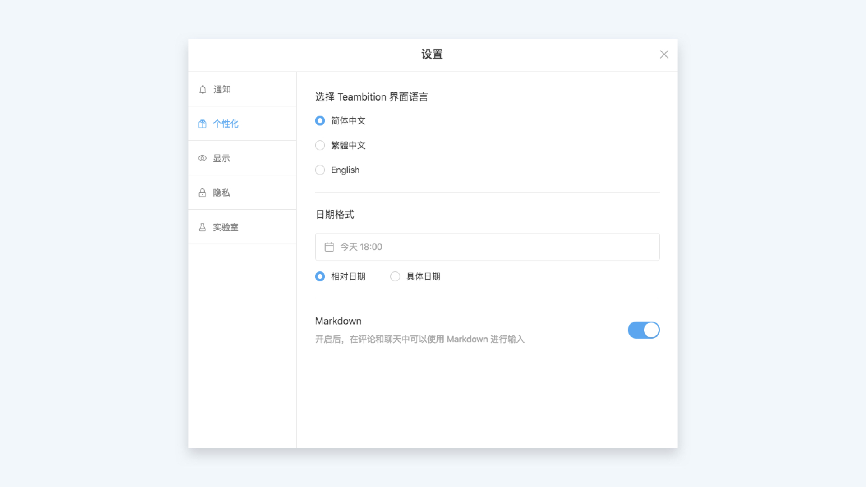Click the 日期格式 heading
This screenshot has height=487, width=866.
pyautogui.click(x=335, y=215)
